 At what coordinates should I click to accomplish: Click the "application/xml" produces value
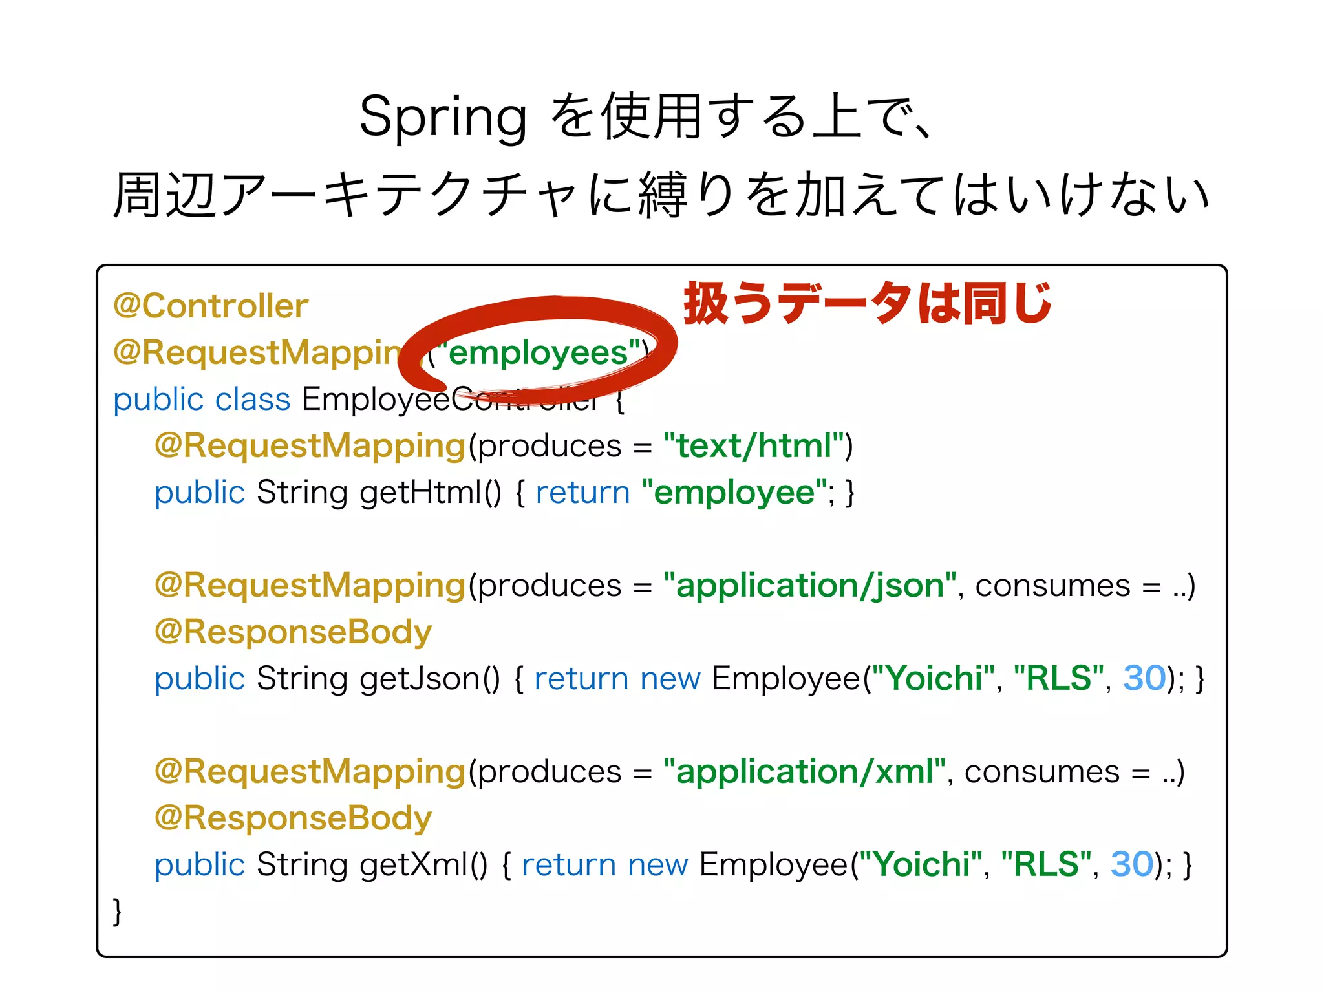(805, 772)
